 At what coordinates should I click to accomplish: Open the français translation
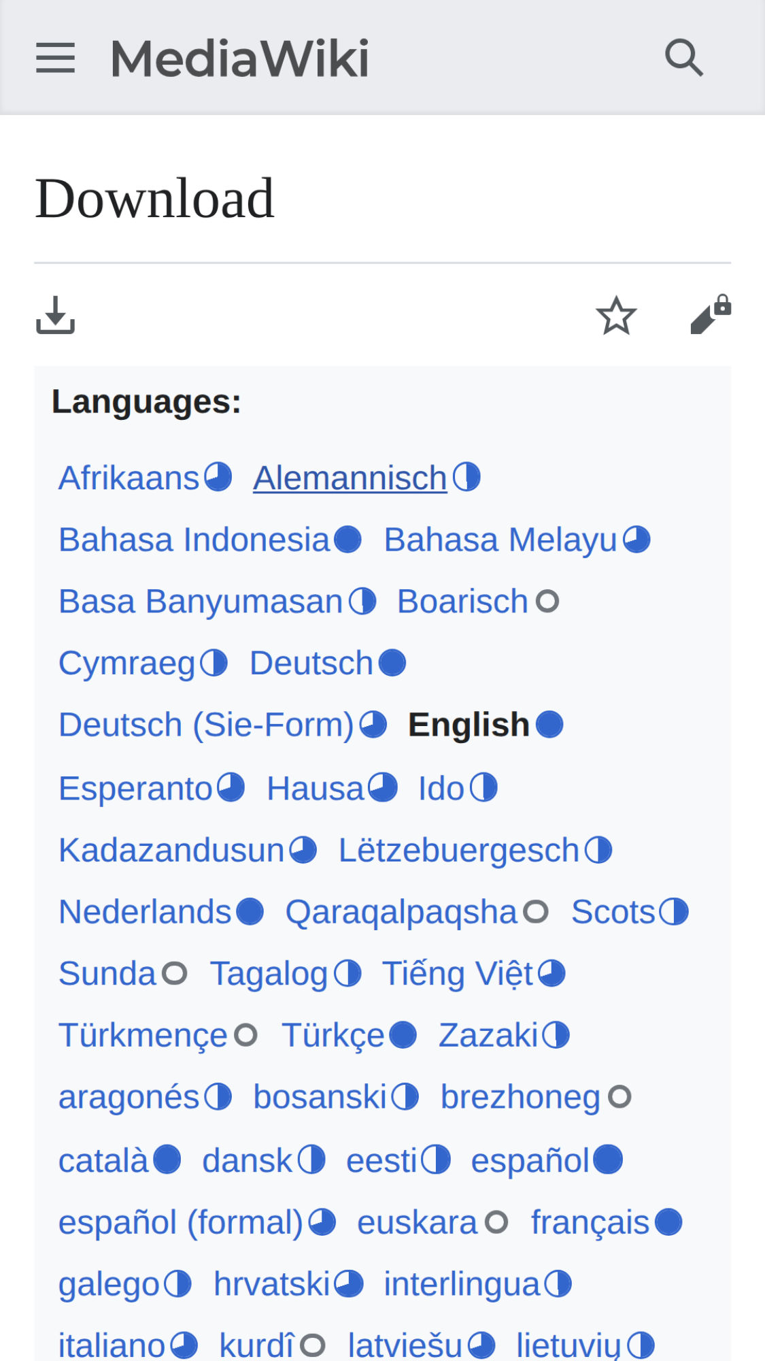(x=590, y=1223)
